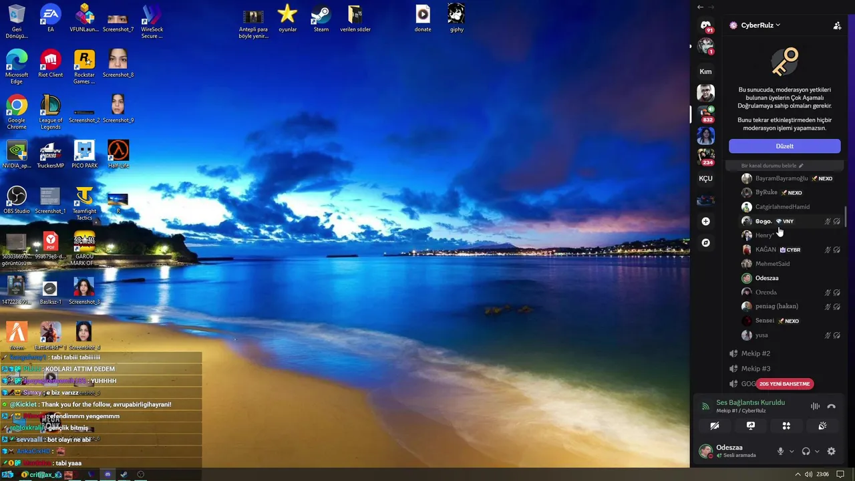
Task: Set a channel status 'Bir kanal durumu belirle'
Action: (x=772, y=166)
